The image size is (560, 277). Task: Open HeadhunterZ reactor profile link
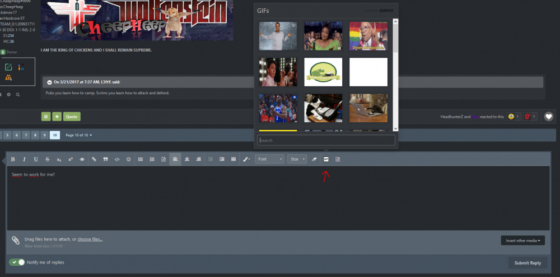(452, 117)
